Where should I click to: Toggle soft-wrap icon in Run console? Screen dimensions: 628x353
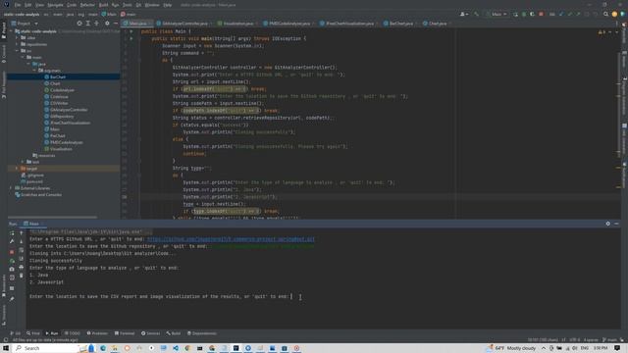(x=22, y=250)
